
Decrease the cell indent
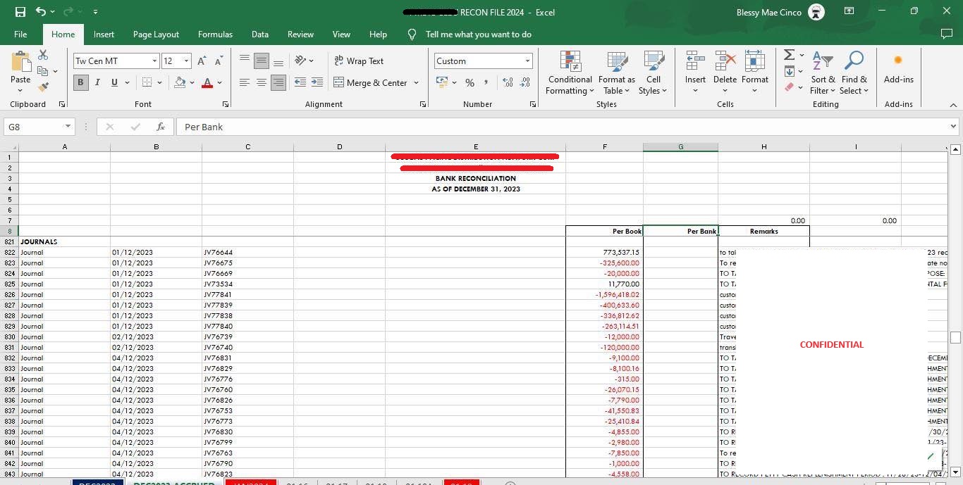coord(300,82)
